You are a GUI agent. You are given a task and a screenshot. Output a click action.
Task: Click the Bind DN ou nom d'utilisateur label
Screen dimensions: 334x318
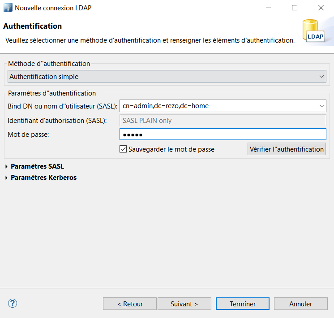(x=62, y=106)
